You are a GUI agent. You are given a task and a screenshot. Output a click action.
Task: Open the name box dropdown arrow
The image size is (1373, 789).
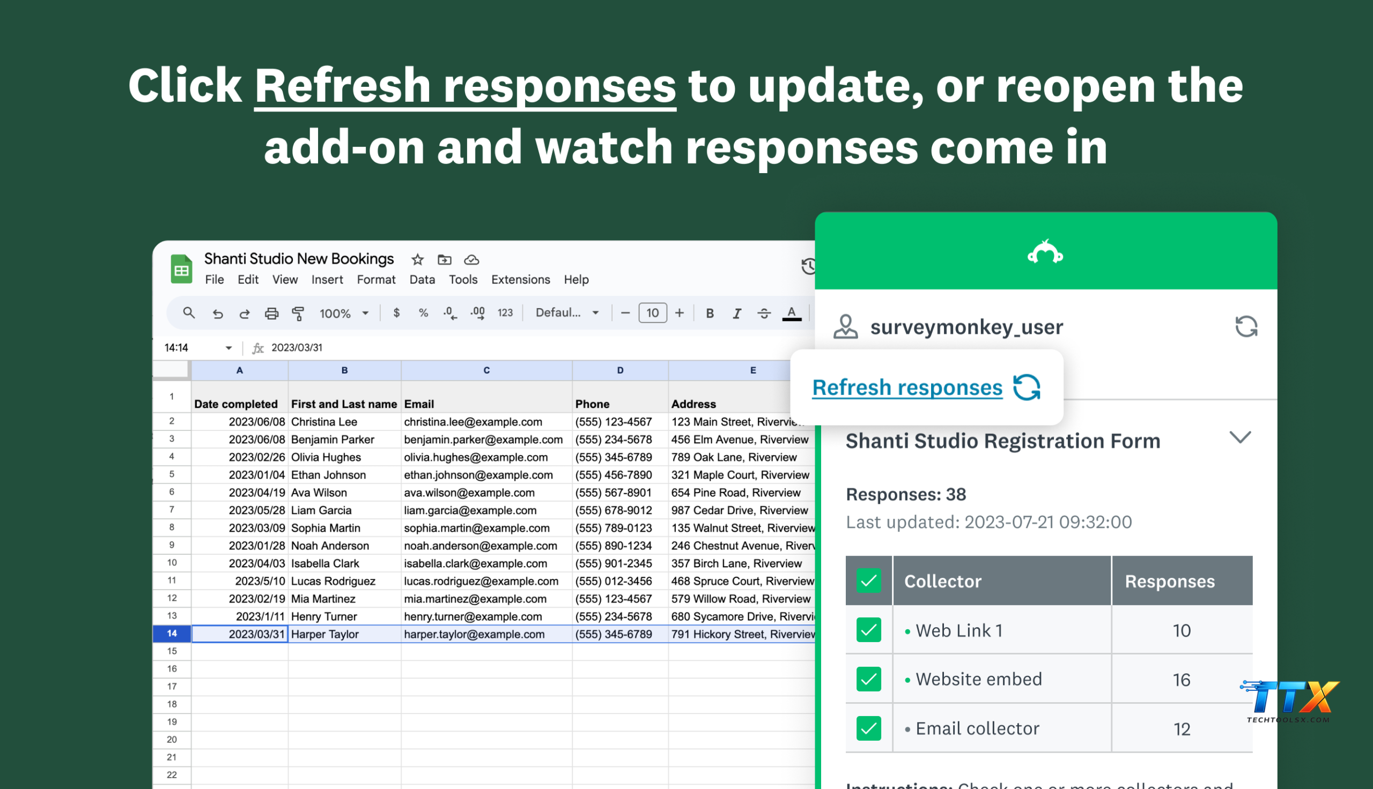(228, 348)
